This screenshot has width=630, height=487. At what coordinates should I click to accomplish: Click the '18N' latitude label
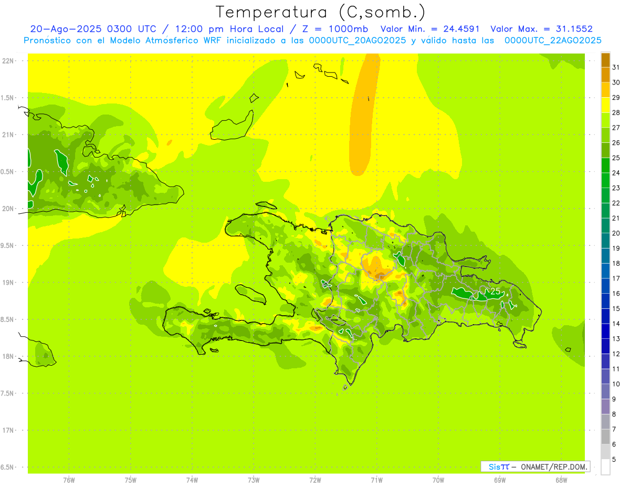pyautogui.click(x=8, y=357)
